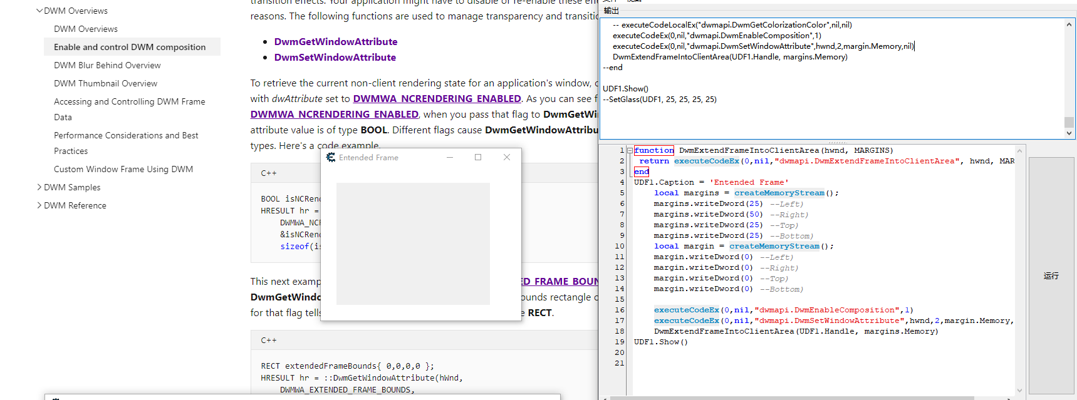Viewport: 1077px width, 400px height.
Task: Close the Extended Frame window
Action: click(507, 158)
